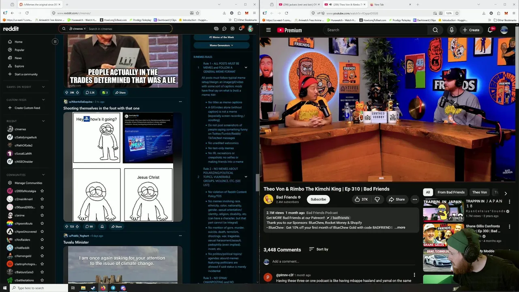The width and height of the screenshot is (519, 292).
Task: Open Reddit chat icon in header
Action: (224, 29)
